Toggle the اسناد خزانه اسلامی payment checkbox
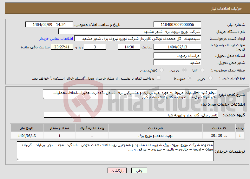250x179 pixels. (159, 78)
